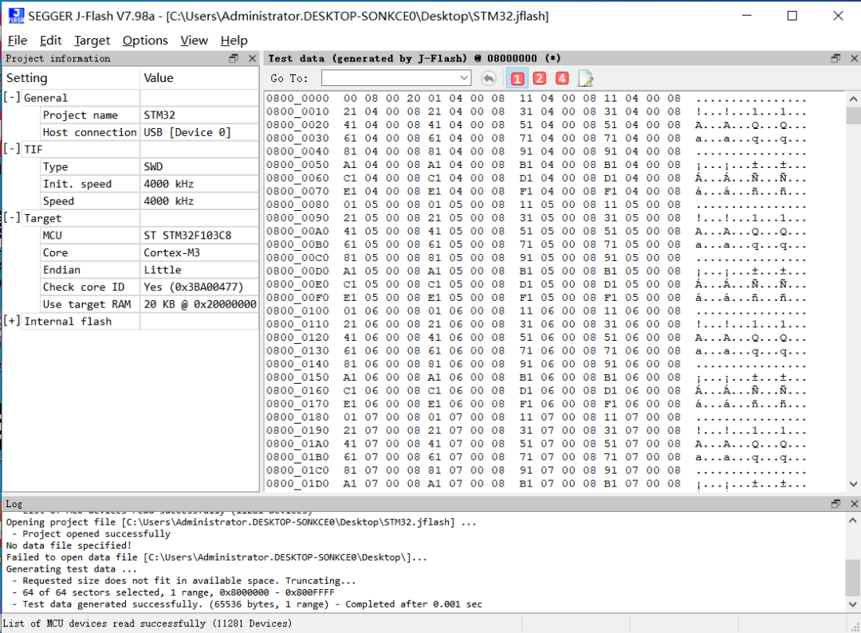Image resolution: width=861 pixels, height=633 pixels.
Task: Click the Endian value Little
Action: click(x=163, y=270)
